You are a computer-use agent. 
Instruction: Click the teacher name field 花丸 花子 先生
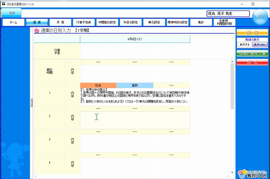[228, 14]
